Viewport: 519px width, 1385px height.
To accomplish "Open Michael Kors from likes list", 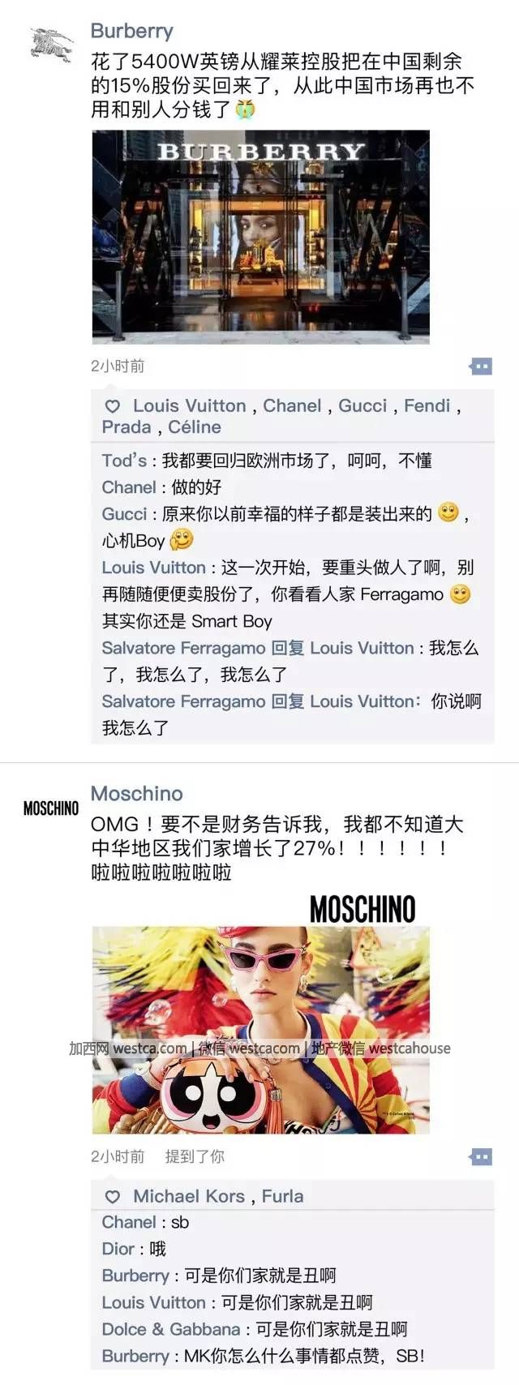I will [189, 1196].
